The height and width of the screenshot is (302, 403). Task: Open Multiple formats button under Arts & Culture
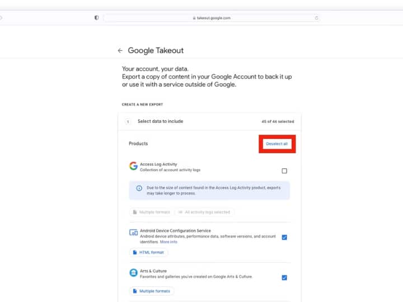152,291
